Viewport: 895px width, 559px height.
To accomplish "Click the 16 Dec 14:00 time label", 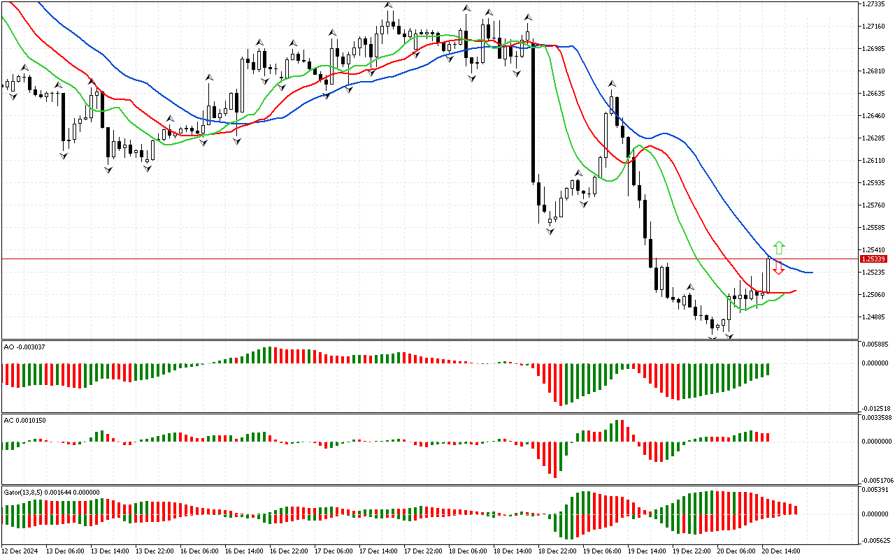I will [x=245, y=551].
